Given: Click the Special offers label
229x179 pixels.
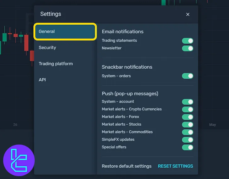Looking at the screenshot, I should coord(114,147).
